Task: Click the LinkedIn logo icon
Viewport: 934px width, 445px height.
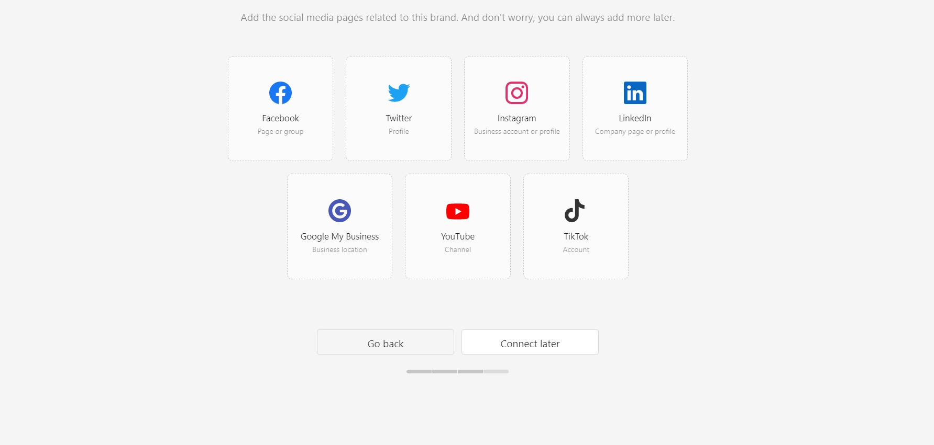Action: [635, 93]
